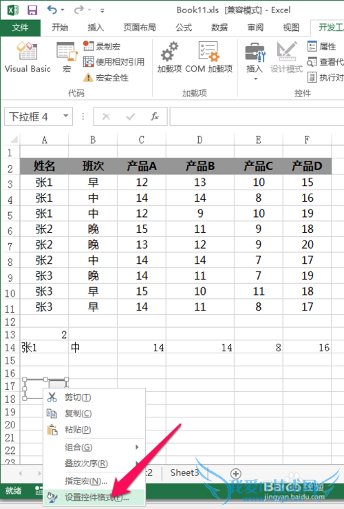Click cell A14 containing 张1
Viewport: 344px width, 509px height.
pos(45,347)
